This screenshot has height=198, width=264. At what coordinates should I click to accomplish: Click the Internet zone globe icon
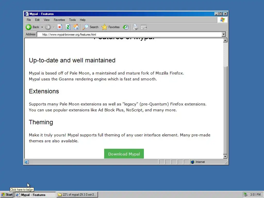(x=192, y=162)
